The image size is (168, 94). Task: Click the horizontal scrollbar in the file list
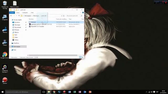[x=53, y=55]
